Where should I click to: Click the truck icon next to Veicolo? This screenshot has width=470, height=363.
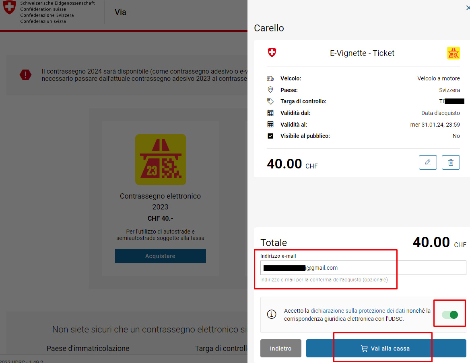click(270, 78)
